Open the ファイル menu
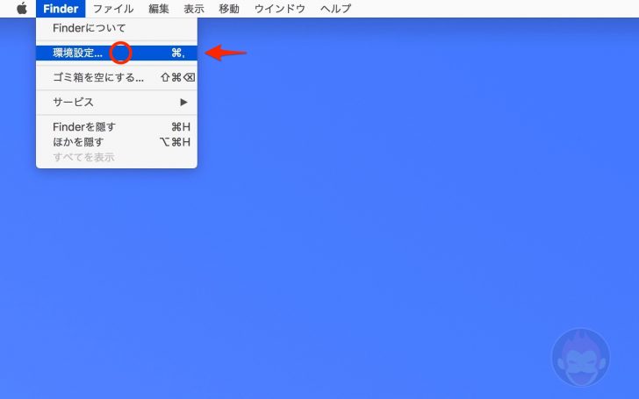This screenshot has width=639, height=399. pyautogui.click(x=113, y=9)
